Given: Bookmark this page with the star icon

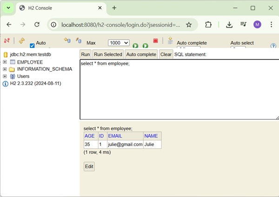Looking at the screenshot, I should 189,25.
